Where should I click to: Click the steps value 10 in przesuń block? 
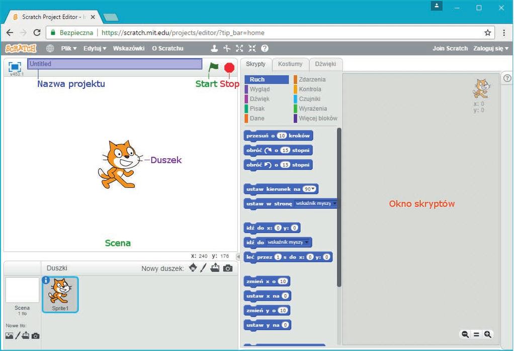click(x=282, y=136)
